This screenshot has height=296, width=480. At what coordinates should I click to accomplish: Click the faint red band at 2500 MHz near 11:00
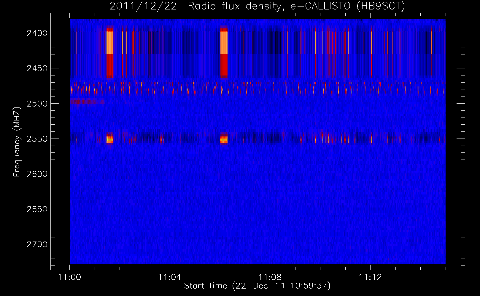click(87, 102)
